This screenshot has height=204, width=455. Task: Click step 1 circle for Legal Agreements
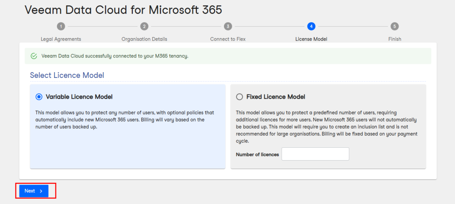tap(60, 26)
